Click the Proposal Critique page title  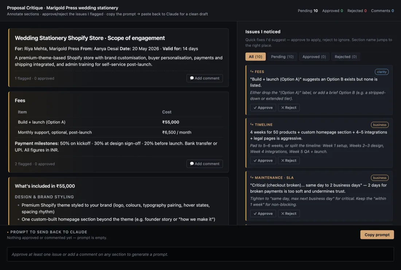click(62, 8)
